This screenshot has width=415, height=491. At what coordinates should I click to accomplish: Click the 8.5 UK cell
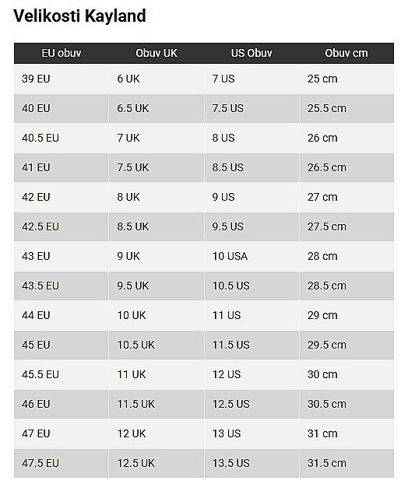click(x=157, y=226)
